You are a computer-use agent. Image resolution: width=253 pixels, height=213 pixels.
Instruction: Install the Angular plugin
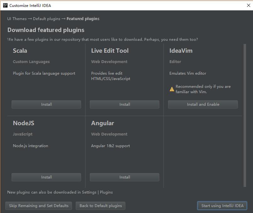(x=124, y=177)
